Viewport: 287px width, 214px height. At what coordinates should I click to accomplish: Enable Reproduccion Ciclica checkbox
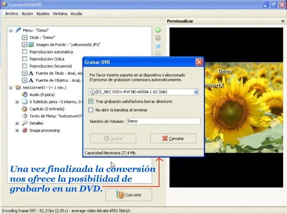24,59
